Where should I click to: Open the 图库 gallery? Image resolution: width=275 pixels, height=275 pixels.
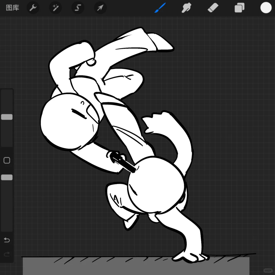point(12,8)
